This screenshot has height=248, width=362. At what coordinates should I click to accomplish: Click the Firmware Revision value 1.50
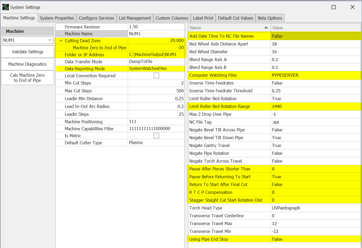point(156,27)
